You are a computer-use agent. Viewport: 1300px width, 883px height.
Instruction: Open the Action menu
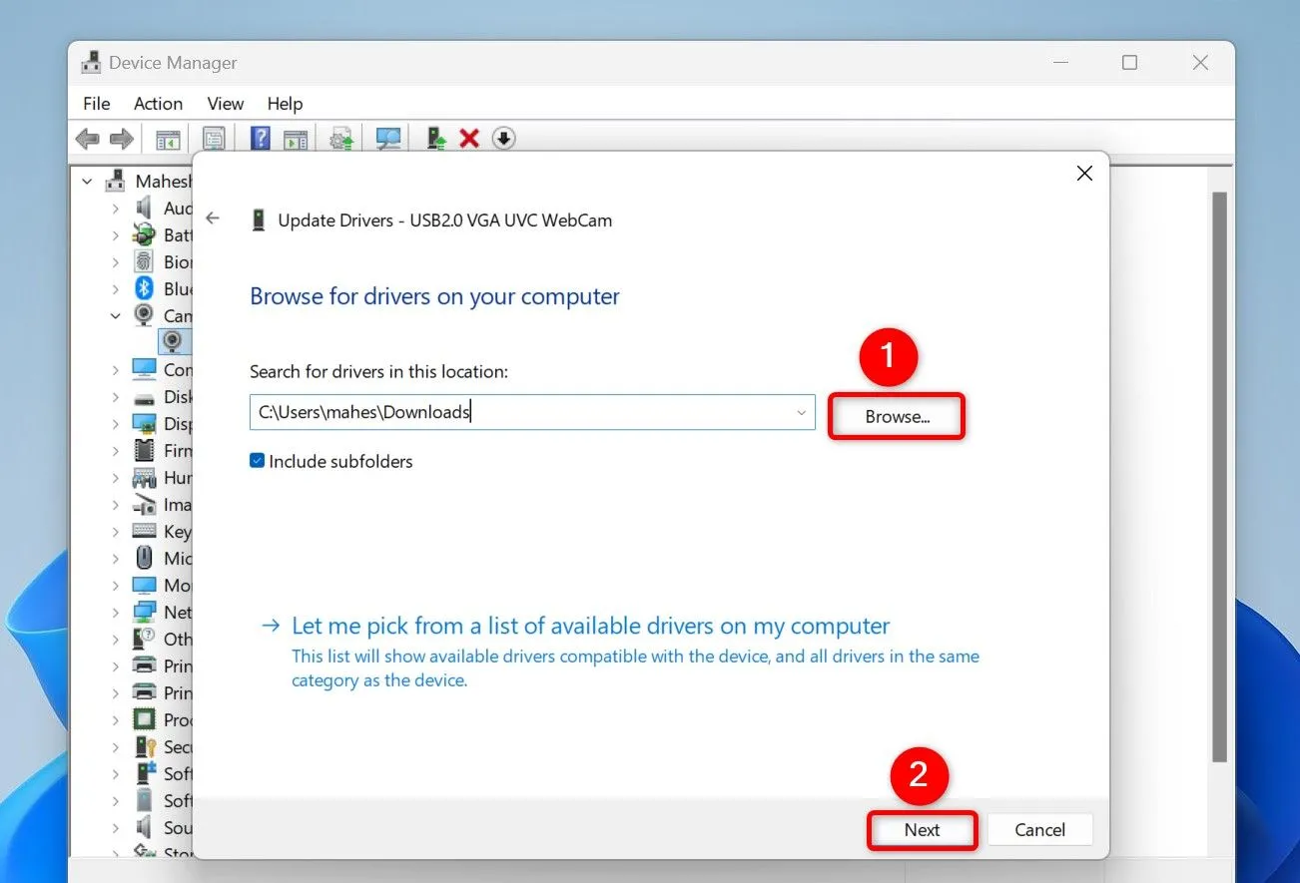(158, 104)
